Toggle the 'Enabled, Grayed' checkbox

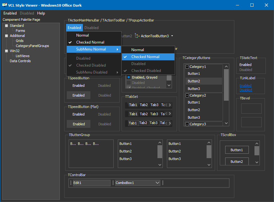click(128, 77)
